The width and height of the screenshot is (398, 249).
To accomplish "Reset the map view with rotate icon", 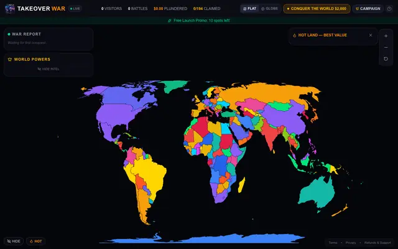I will pos(386,59).
